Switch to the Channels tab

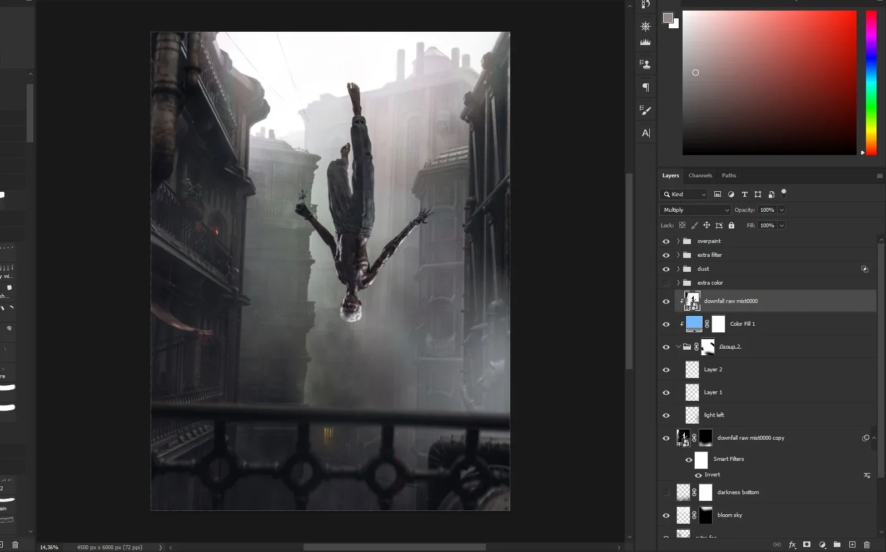[700, 176]
